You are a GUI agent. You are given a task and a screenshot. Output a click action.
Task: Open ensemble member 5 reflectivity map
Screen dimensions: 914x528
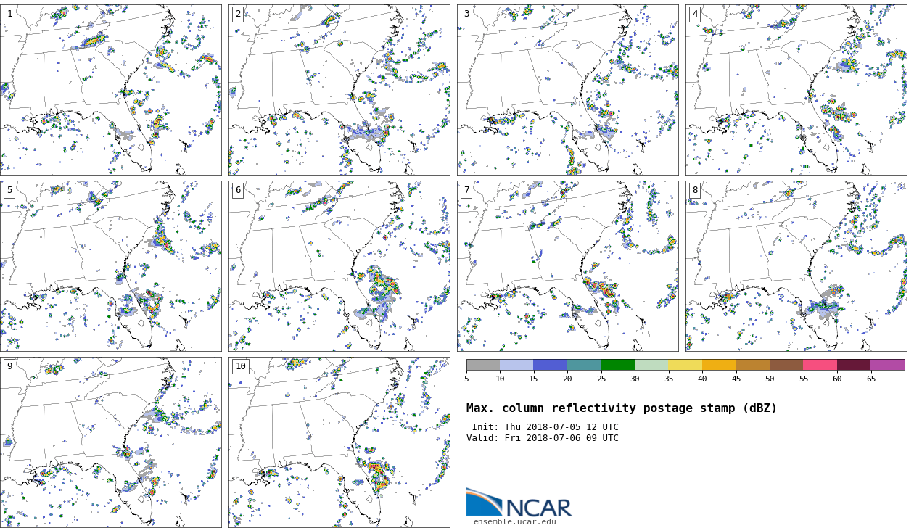[x=111, y=266]
